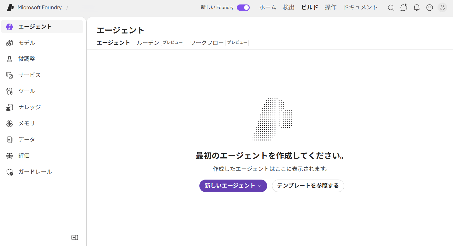Switch to the ルーチン tab
Image resolution: width=453 pixels, height=246 pixels.
point(148,43)
